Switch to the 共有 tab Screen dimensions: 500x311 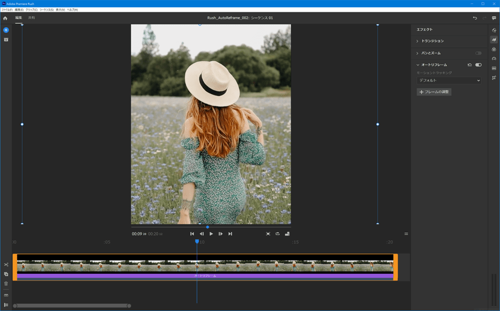point(32,18)
